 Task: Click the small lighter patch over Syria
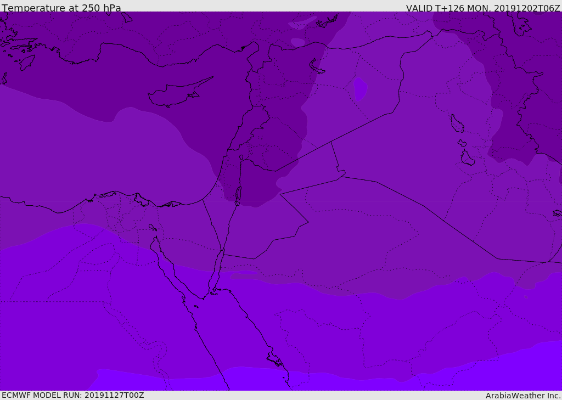click(x=360, y=89)
